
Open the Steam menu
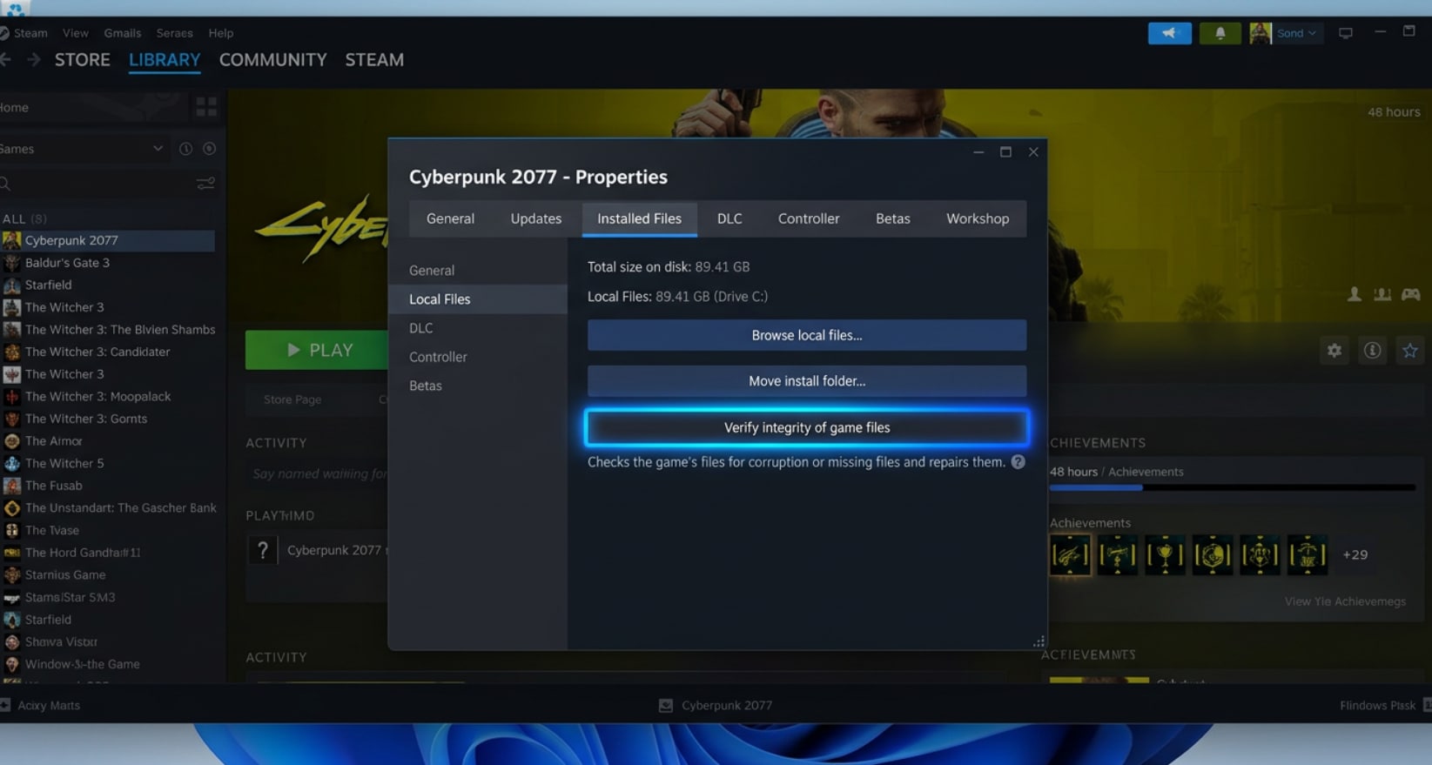click(x=30, y=33)
